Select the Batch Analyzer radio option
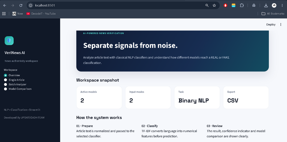The height and width of the screenshot is (142, 287). (x=15, y=84)
